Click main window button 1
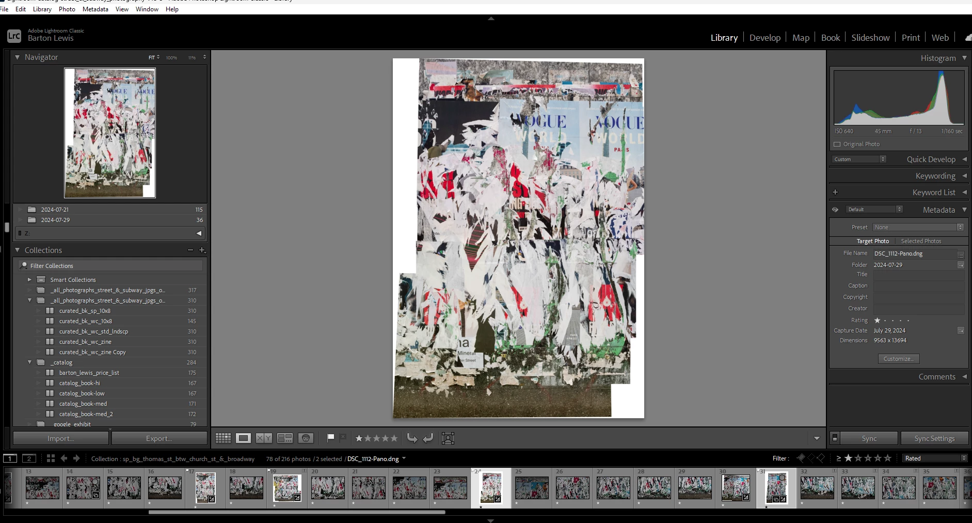Screen dimensions: 972x523 coord(10,458)
